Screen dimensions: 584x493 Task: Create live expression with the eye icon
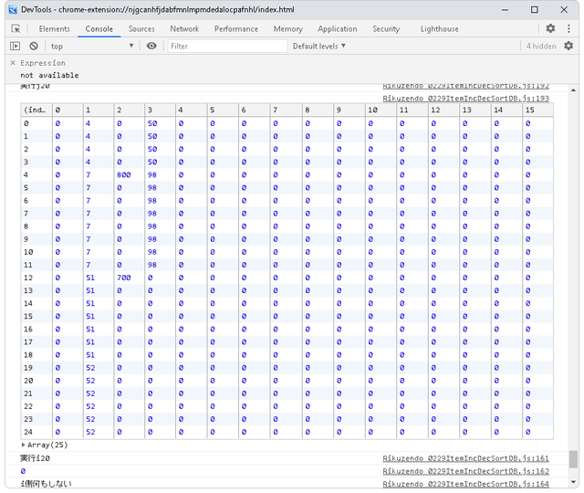click(151, 46)
